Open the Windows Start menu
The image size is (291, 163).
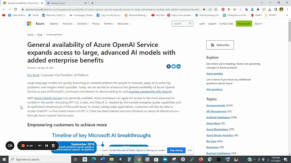pyautogui.click(x=4, y=159)
